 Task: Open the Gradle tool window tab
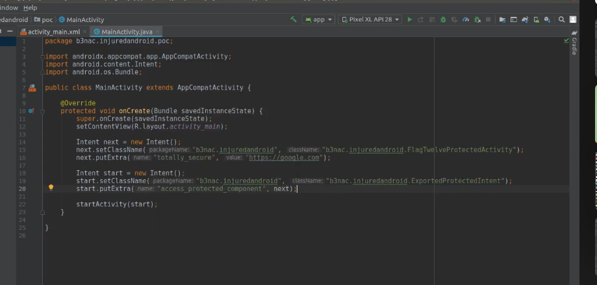pyautogui.click(x=574, y=43)
